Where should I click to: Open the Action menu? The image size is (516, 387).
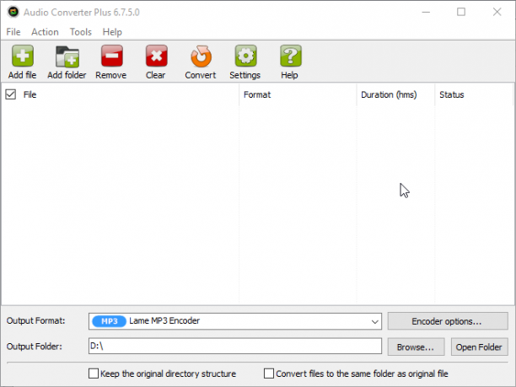pyautogui.click(x=45, y=32)
